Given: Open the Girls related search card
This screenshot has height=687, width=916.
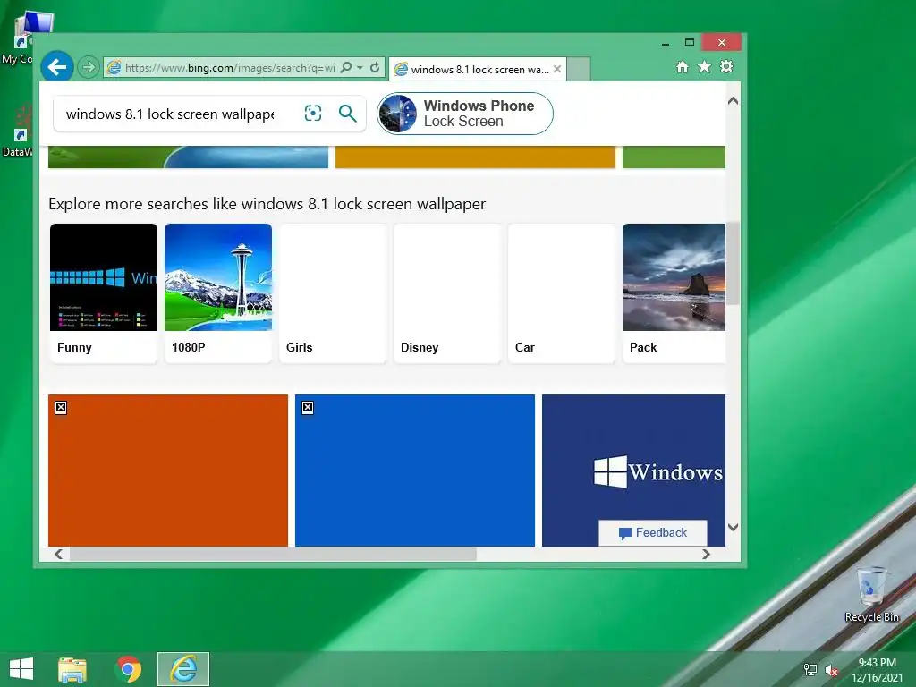Looking at the screenshot, I should coord(333,293).
